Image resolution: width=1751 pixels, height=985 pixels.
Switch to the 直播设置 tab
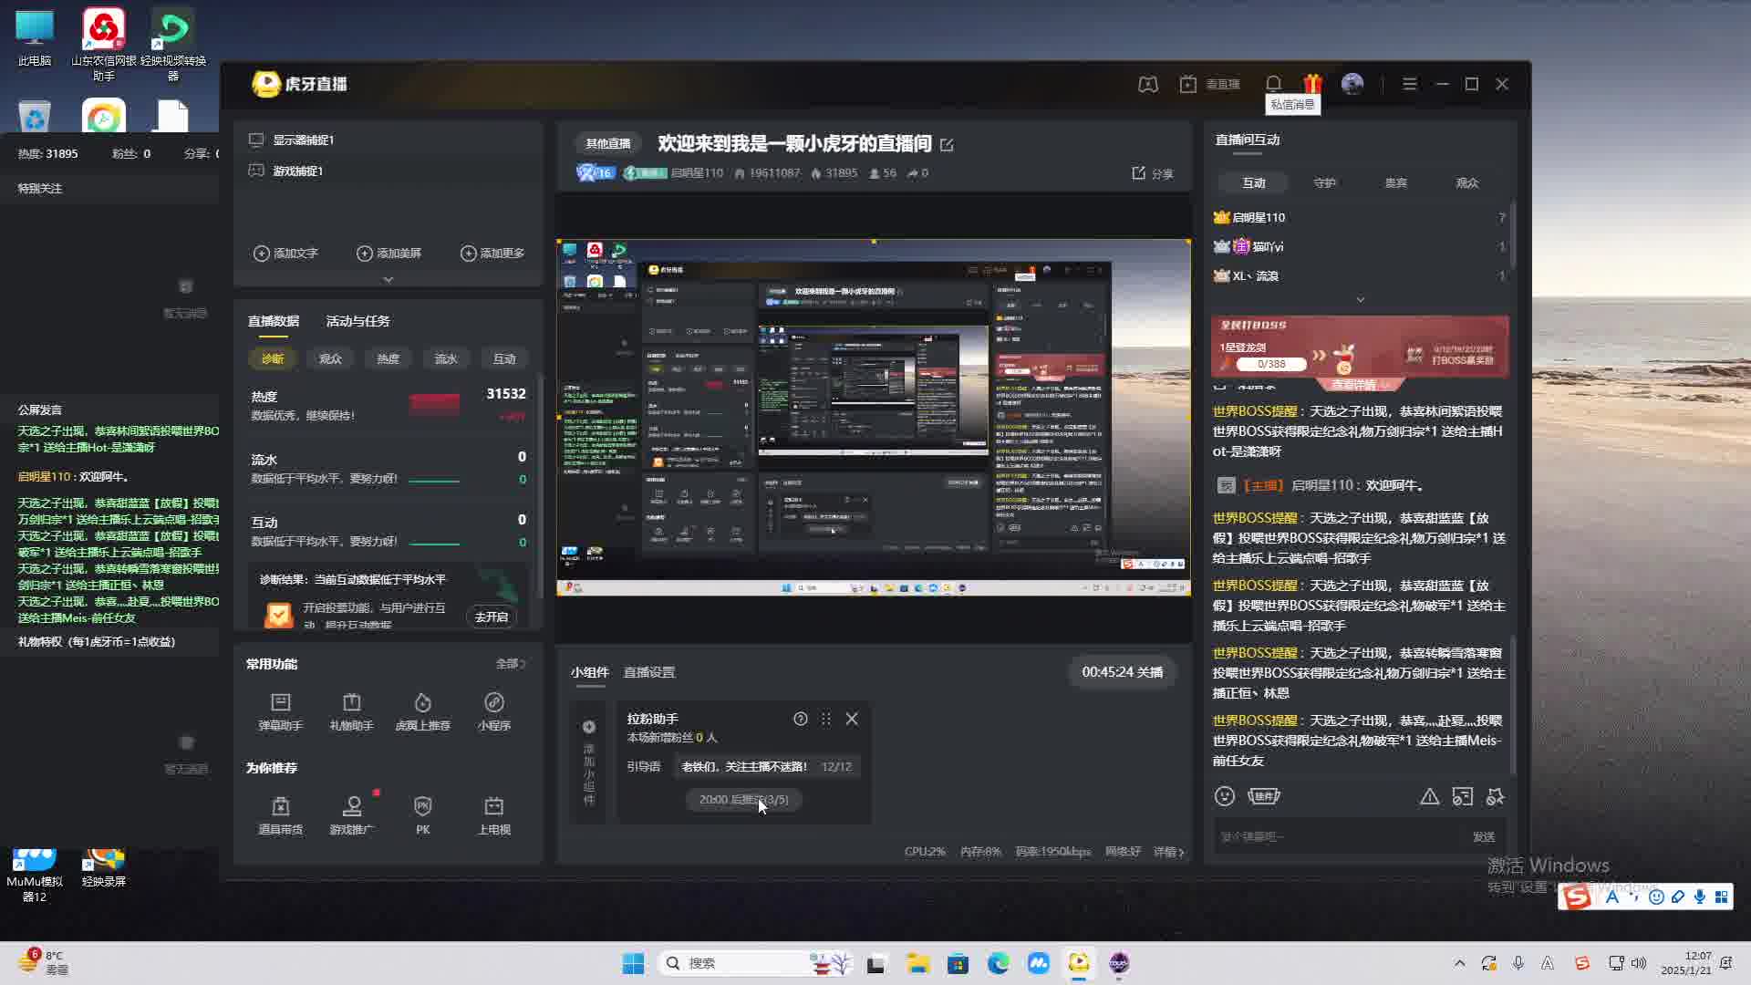point(648,672)
